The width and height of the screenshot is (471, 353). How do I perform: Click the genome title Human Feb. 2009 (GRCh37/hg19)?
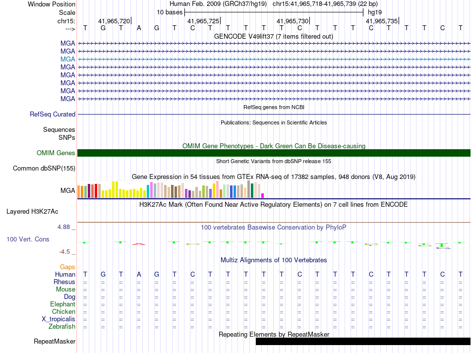[218, 4]
